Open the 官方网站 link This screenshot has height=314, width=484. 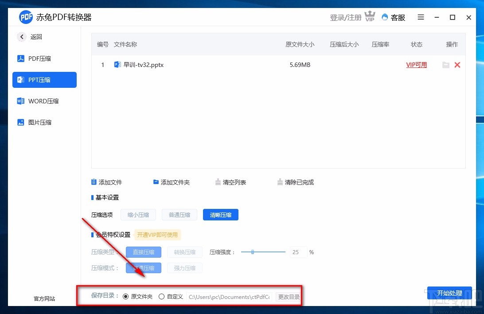[x=43, y=299]
